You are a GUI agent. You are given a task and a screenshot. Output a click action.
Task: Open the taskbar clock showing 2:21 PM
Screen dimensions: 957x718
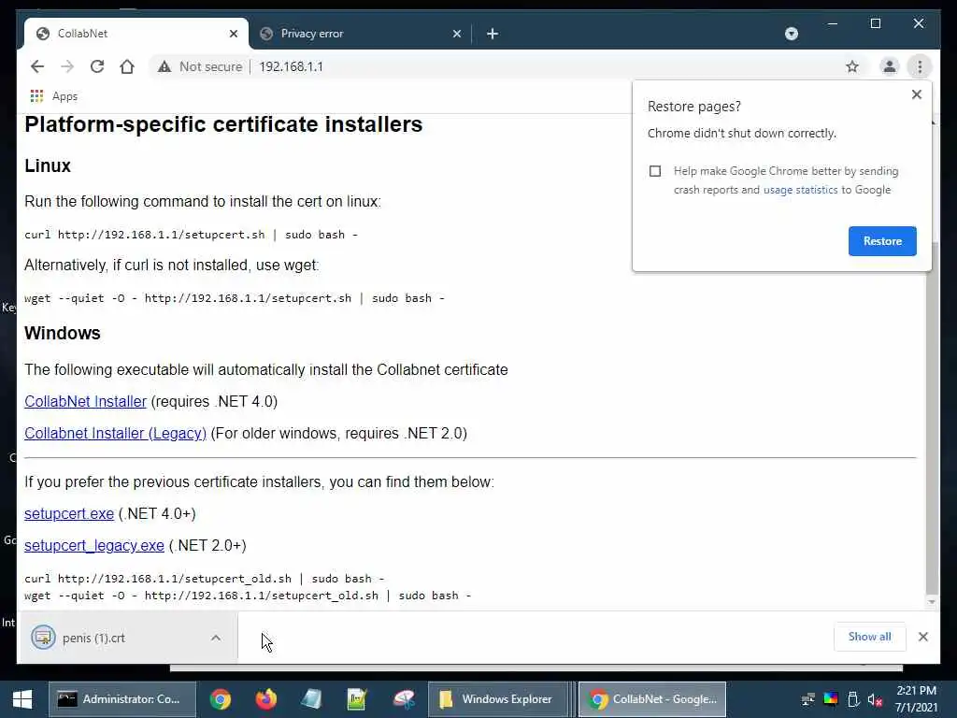point(916,699)
